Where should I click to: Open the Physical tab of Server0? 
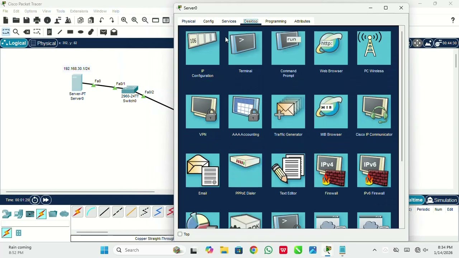tap(189, 21)
